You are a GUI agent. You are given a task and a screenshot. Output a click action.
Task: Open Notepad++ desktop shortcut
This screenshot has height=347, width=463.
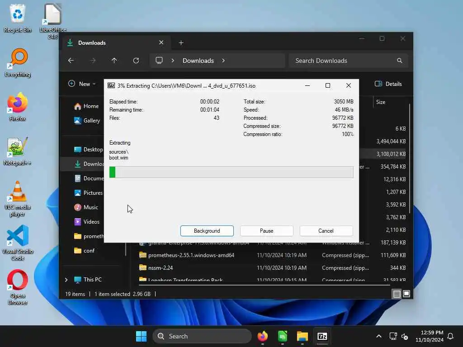click(18, 151)
